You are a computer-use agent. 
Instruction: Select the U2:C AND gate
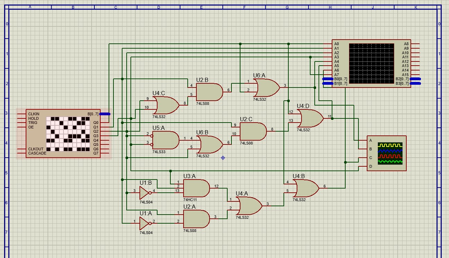point(253,132)
